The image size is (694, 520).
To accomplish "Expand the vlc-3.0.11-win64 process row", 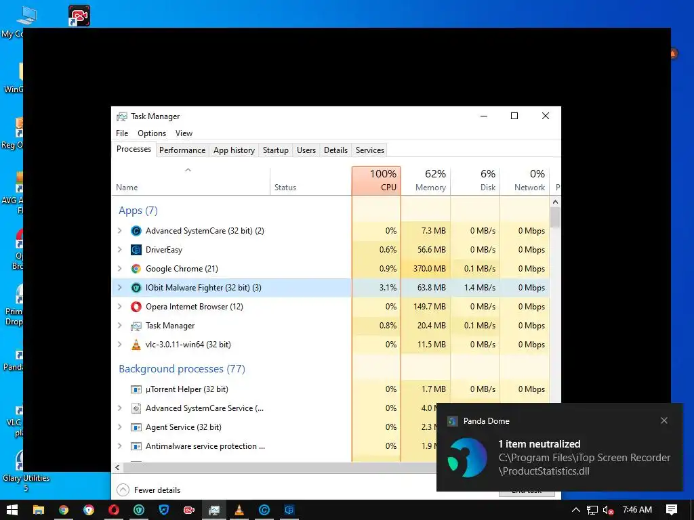I will [x=119, y=345].
